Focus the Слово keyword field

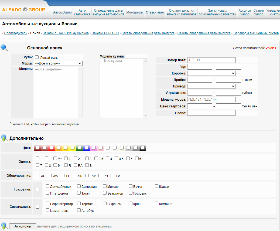pyautogui.click(x=211, y=113)
